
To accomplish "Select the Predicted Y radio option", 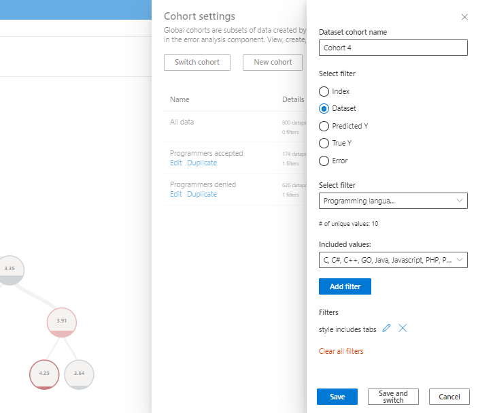I will coord(324,126).
